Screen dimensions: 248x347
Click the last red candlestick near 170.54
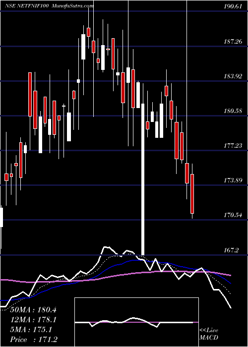click(192, 194)
